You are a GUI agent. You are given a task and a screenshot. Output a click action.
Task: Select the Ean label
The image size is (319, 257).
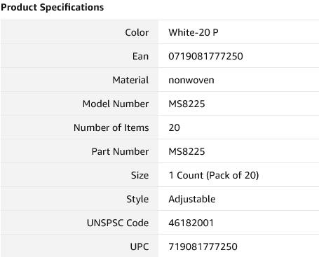point(140,56)
